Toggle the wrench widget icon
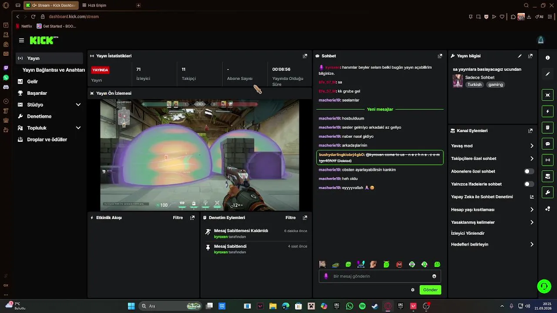The width and height of the screenshot is (557, 313). tap(547, 193)
